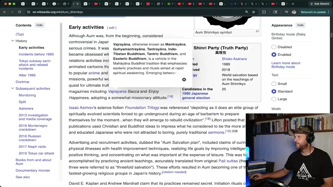This screenshot has width=333, height=187.
Task: Open a new browser tab
Action: pos(293,4)
